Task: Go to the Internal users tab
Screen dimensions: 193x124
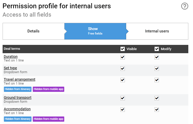Action: click(157, 31)
